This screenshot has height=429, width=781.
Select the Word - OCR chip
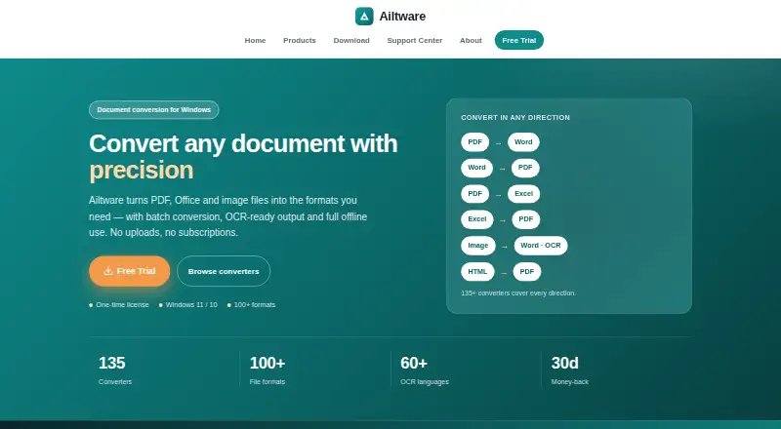click(x=541, y=246)
